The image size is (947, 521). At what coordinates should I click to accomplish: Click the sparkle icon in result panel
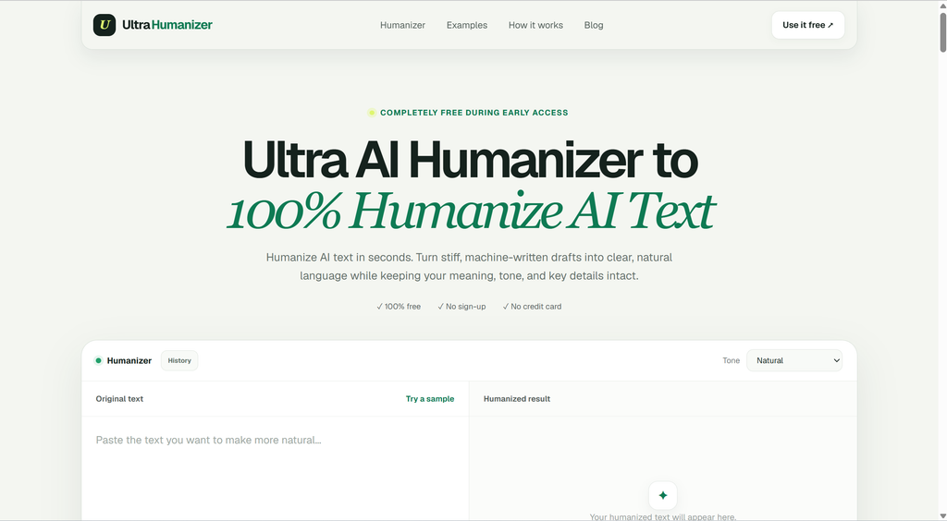(662, 495)
